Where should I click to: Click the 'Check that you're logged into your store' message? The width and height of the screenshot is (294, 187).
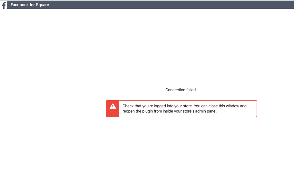(184, 109)
